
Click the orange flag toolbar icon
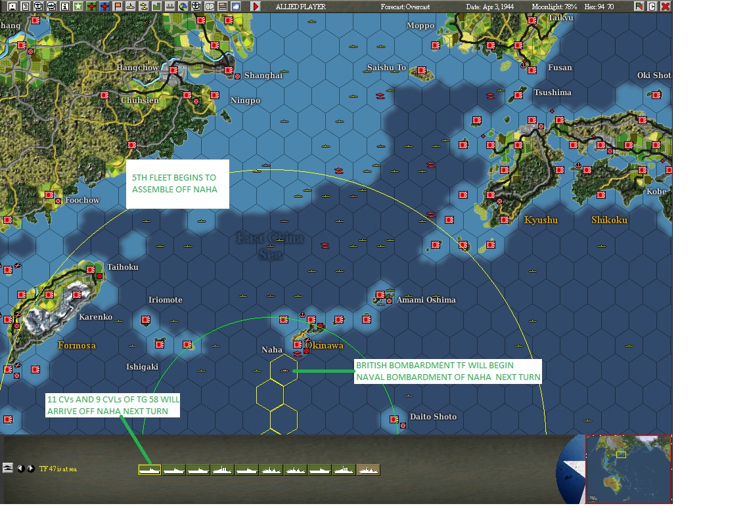(x=117, y=6)
